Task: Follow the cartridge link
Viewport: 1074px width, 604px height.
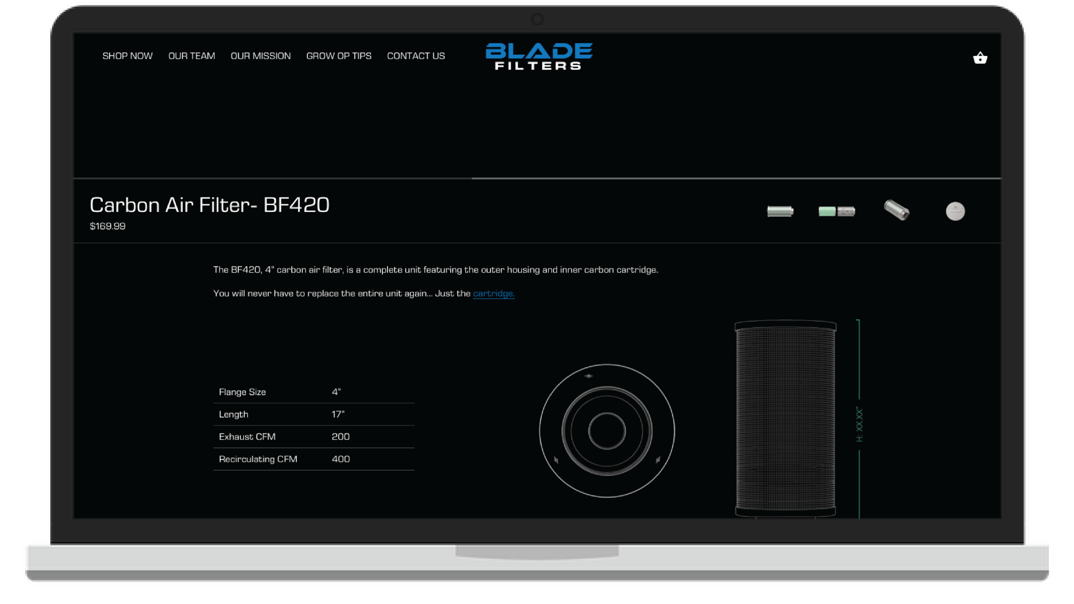Action: [494, 293]
